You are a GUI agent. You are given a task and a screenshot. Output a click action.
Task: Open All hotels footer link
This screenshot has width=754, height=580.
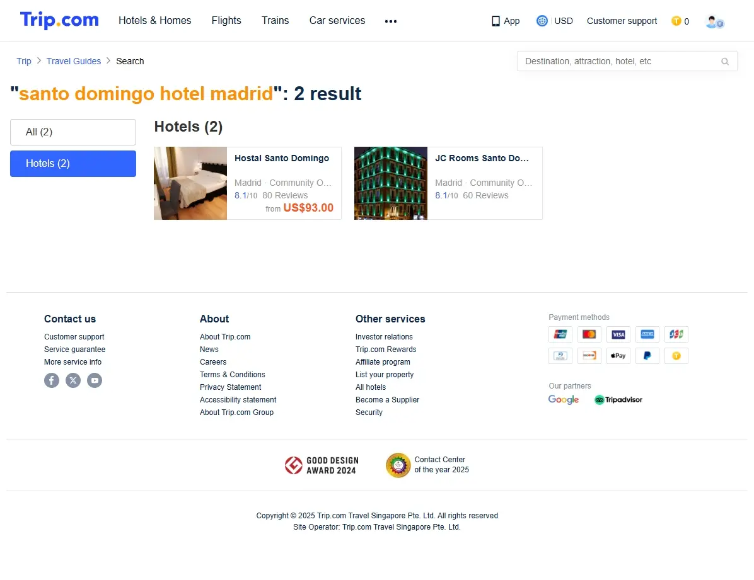click(371, 387)
